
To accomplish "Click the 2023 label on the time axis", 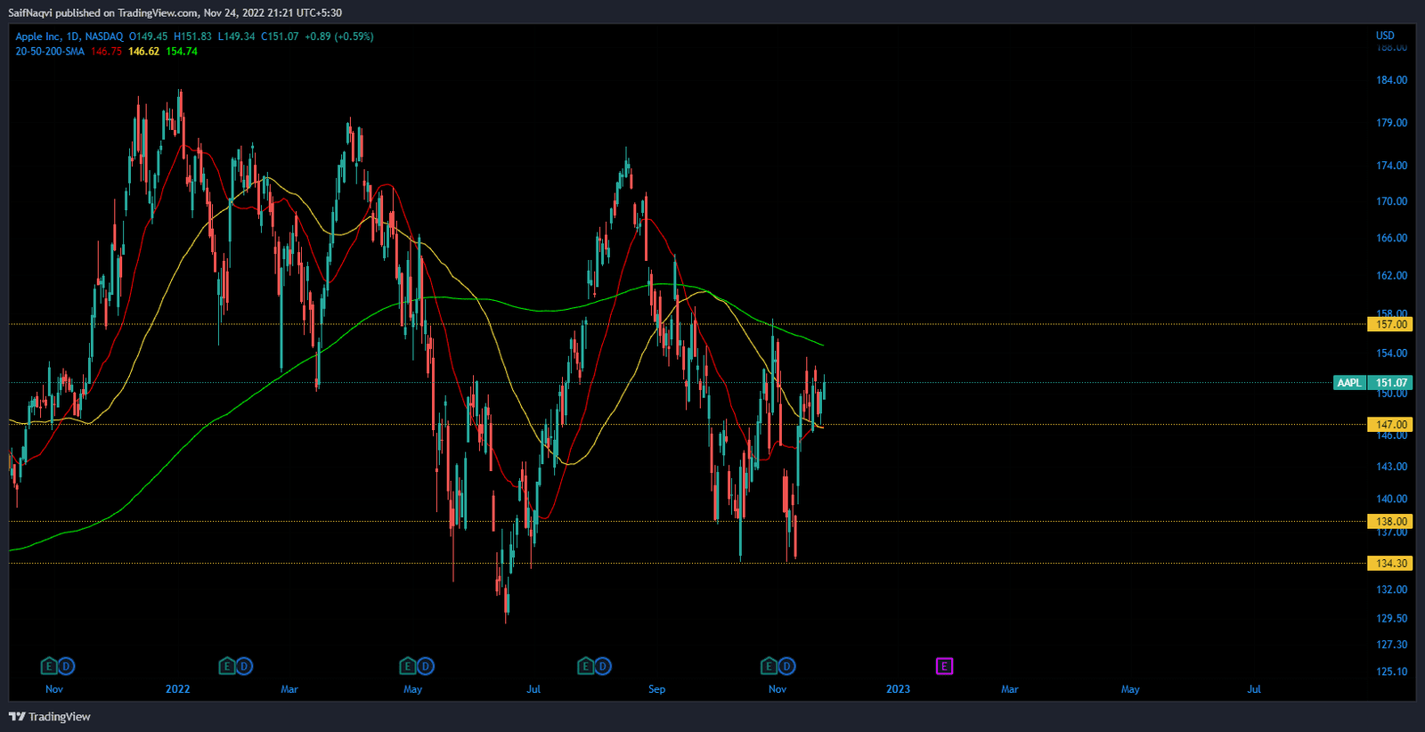I will (x=898, y=689).
